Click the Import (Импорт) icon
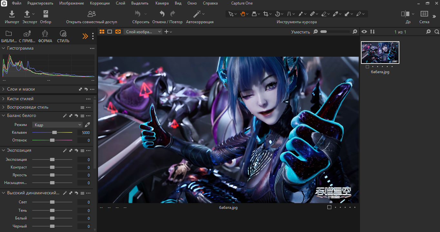Screen dimensions: 440x232 [12, 14]
